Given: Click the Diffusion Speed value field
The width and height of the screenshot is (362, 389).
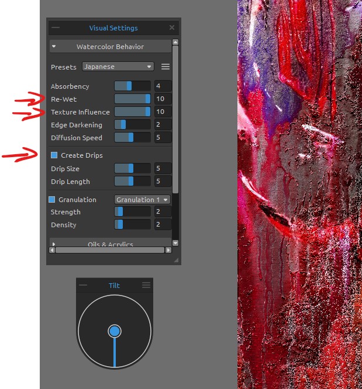Looking at the screenshot, I should point(163,137).
